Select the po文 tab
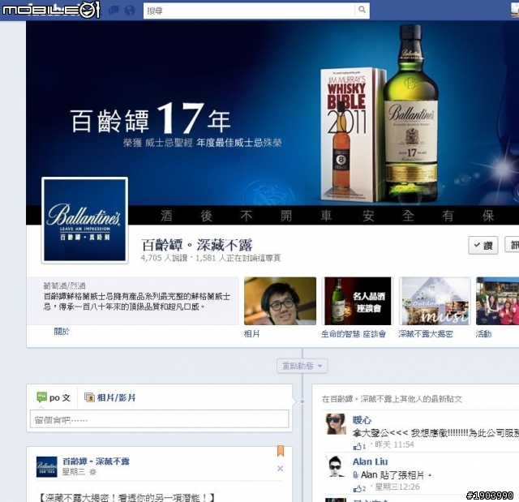 pos(54,397)
